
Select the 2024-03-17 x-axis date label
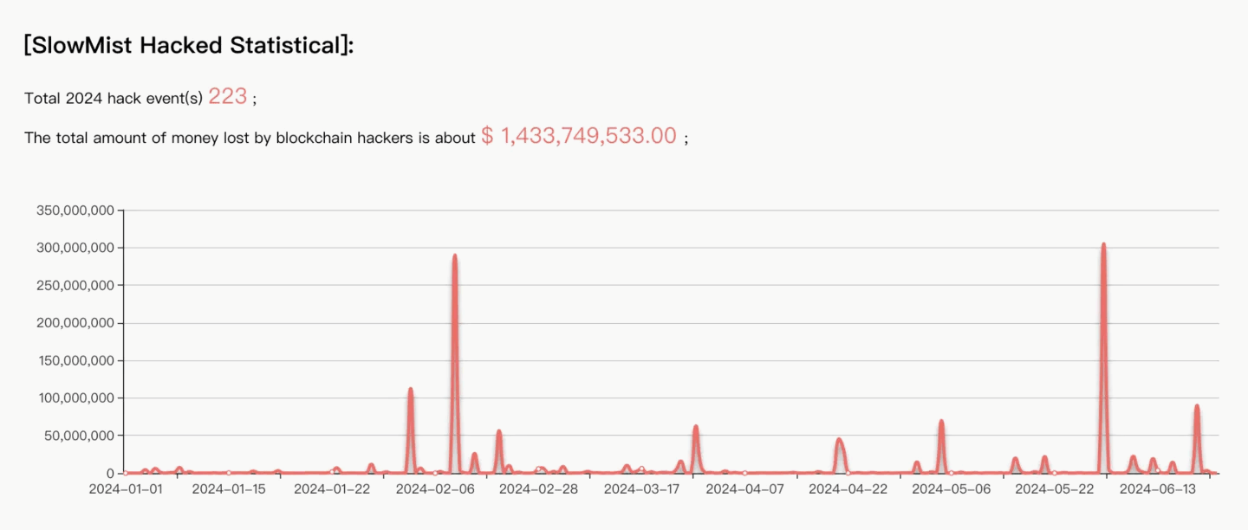point(640,489)
